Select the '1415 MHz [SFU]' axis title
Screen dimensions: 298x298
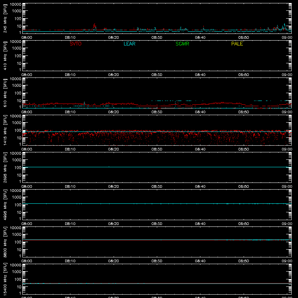click(x=5, y=130)
